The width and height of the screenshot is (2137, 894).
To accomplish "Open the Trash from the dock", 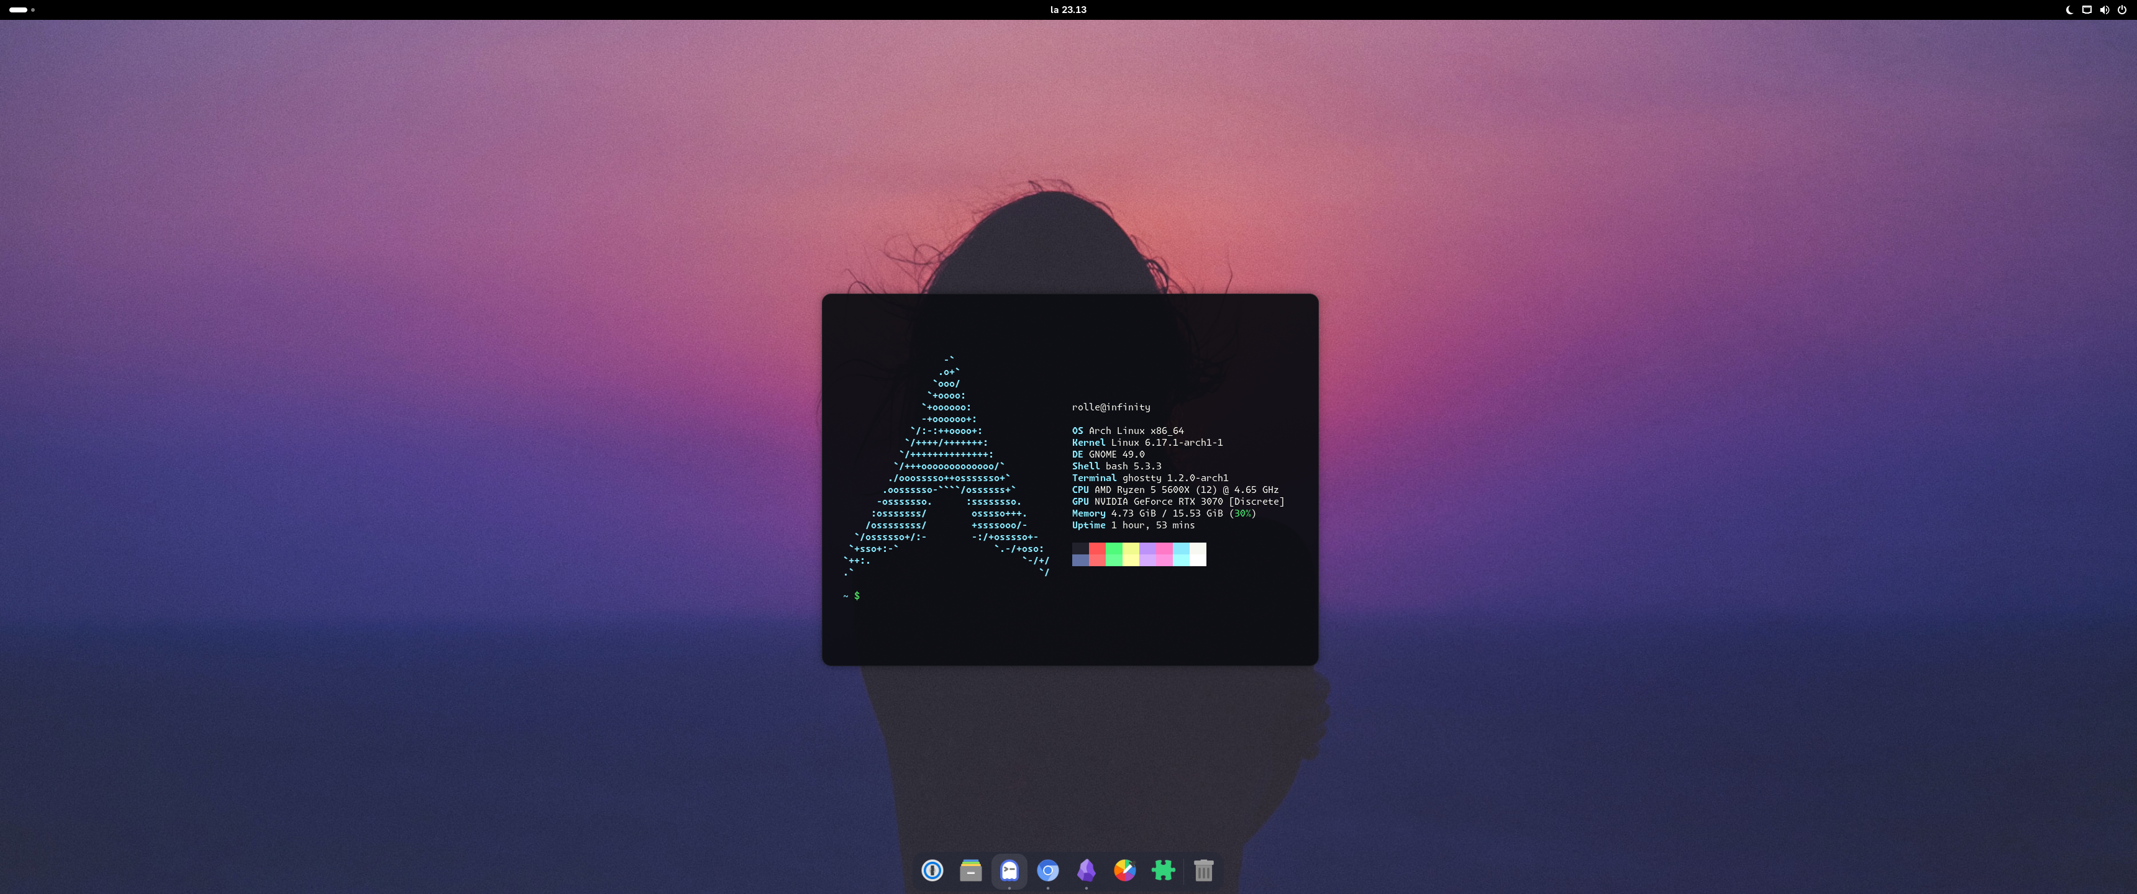I will point(1203,870).
